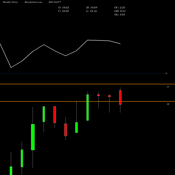Viewport: 175px width, 175px height.
Task: Open the MunafaSutra.com label
Action: pyautogui.click(x=33, y=2)
